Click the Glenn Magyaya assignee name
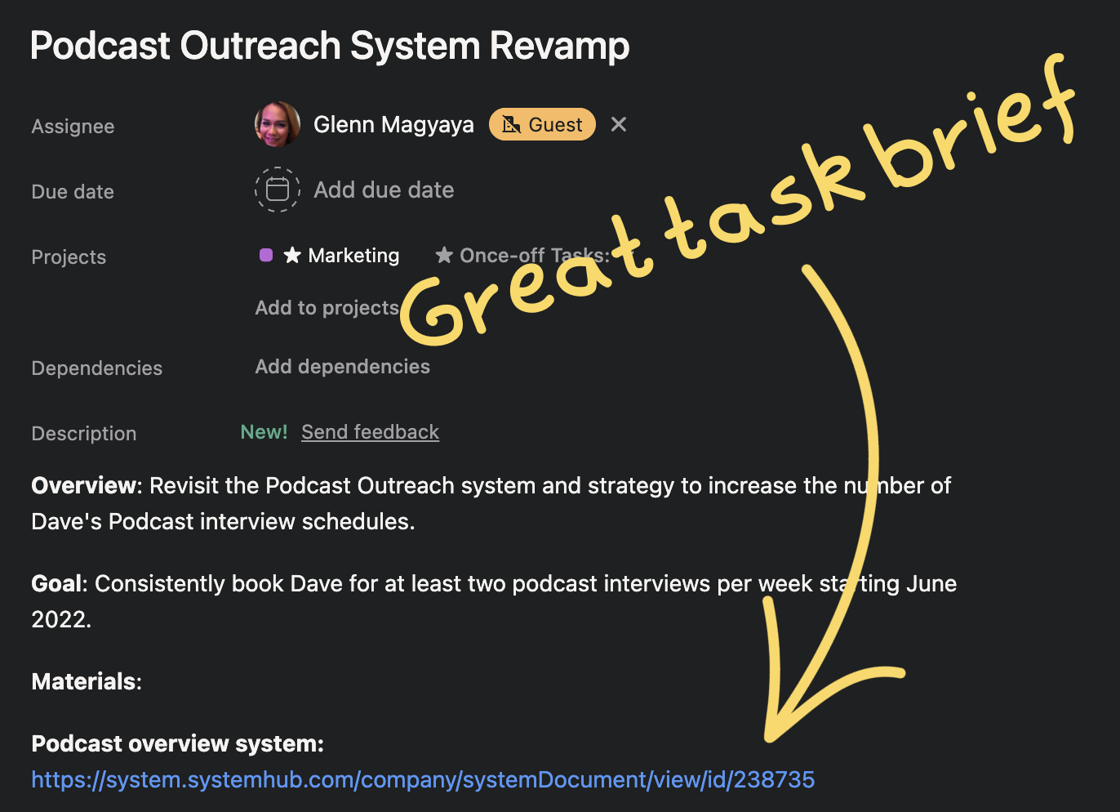The width and height of the screenshot is (1120, 812). pos(393,124)
